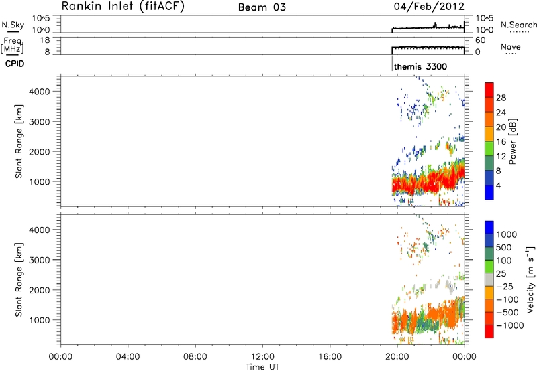Click the '00:00' label at axis start
The width and height of the screenshot is (537, 371).
pyautogui.click(x=60, y=357)
